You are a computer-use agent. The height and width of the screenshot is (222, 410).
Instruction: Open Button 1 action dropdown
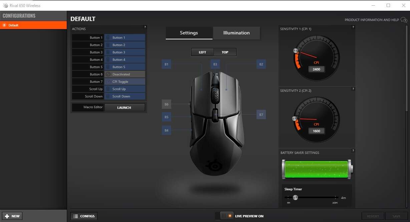tap(125, 38)
